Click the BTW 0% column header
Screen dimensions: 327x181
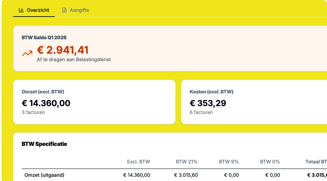270,162
